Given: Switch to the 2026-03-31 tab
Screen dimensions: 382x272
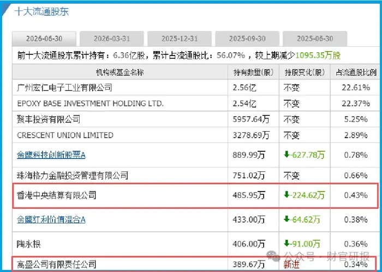Looking at the screenshot, I should tap(112, 39).
